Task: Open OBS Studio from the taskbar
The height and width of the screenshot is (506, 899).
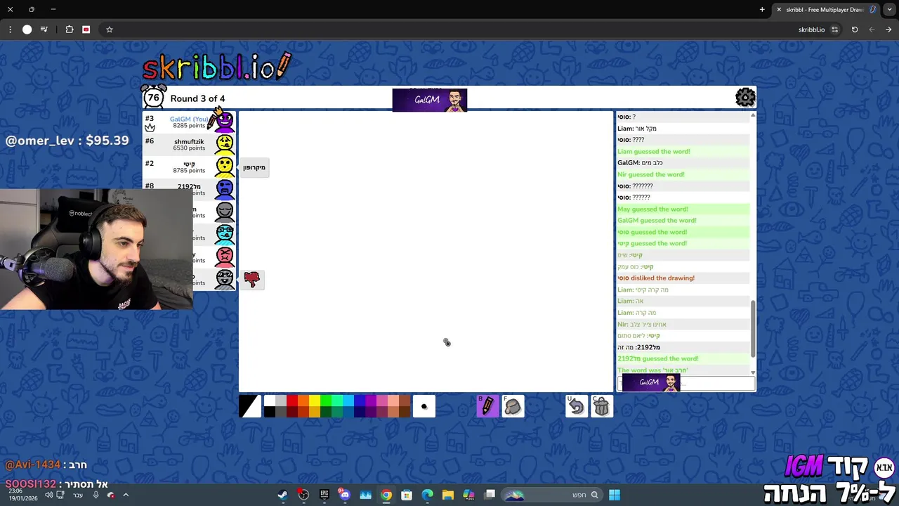Action: [303, 495]
